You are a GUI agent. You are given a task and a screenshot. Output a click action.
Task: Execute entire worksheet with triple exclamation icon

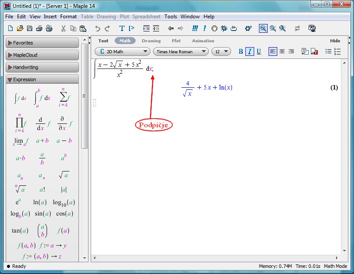(195, 28)
